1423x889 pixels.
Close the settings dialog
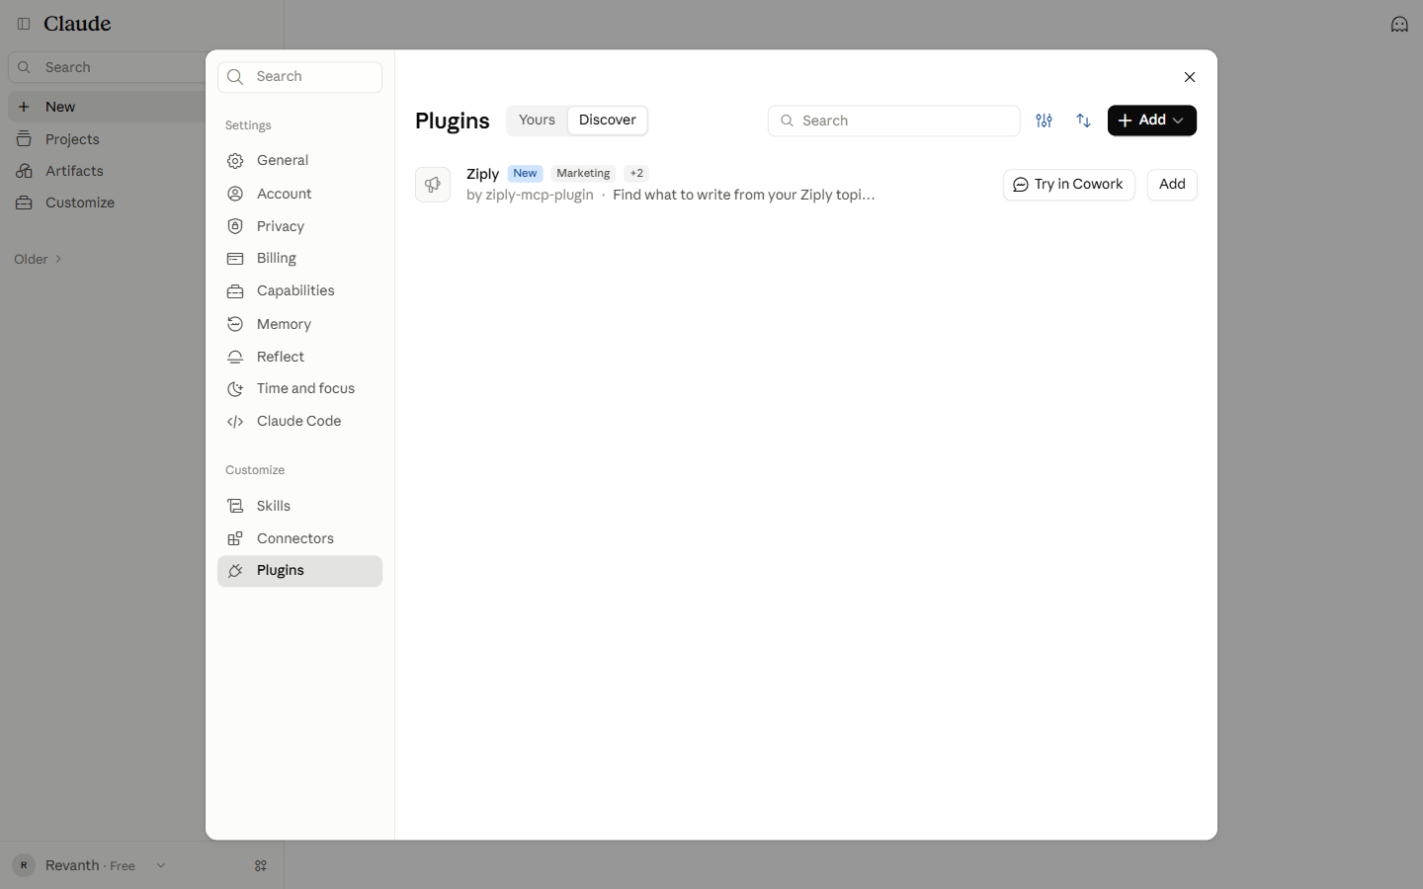[1190, 77]
